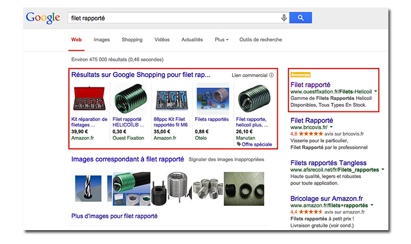
Task: Click Signaler des images inappropriées
Action: [226, 159]
